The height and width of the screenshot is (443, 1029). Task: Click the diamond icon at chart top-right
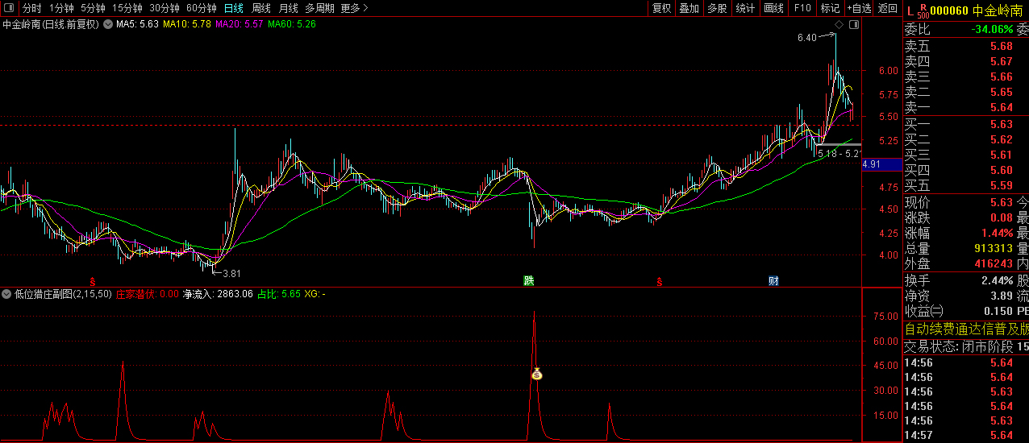click(839, 25)
